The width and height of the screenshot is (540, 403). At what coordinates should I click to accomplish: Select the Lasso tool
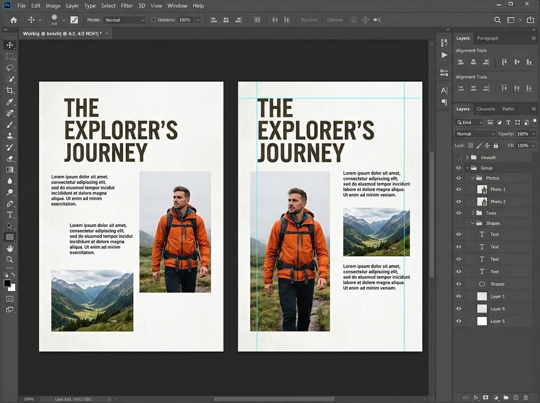tap(10, 68)
